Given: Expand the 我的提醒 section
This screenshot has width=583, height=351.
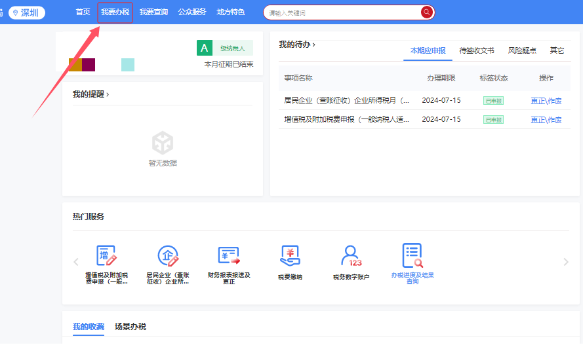Looking at the screenshot, I should coord(90,94).
